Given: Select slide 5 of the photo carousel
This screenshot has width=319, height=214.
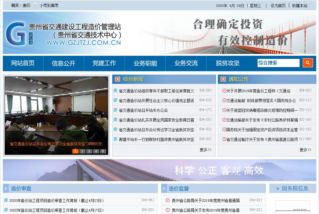Looking at the screenshot, I should click(103, 151).
